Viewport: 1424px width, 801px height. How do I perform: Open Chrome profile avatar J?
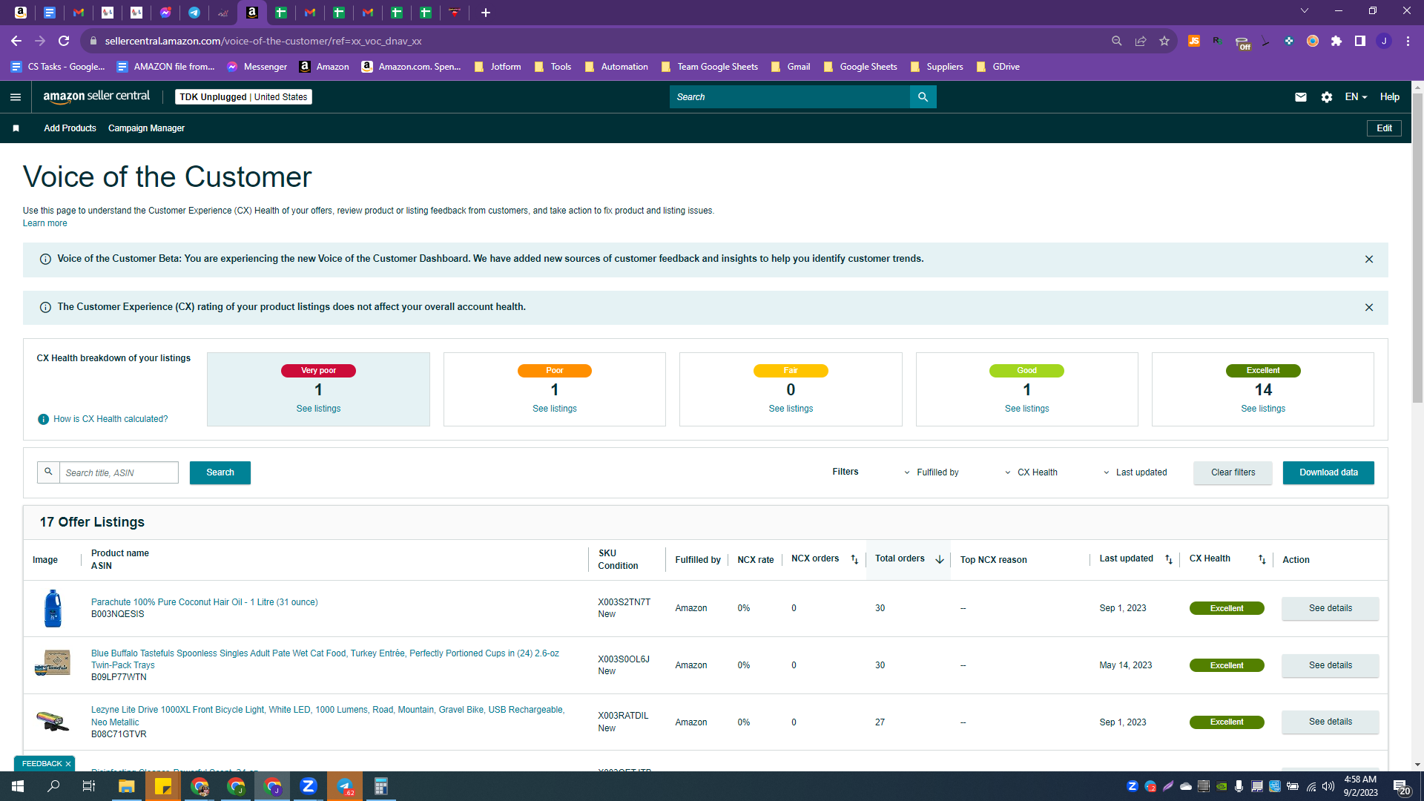[1384, 42]
